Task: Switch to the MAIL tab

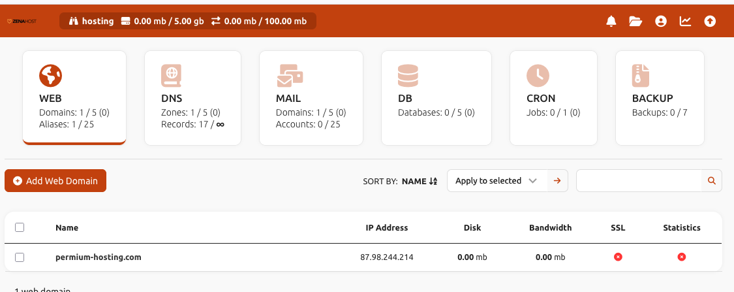Action: coord(311,98)
